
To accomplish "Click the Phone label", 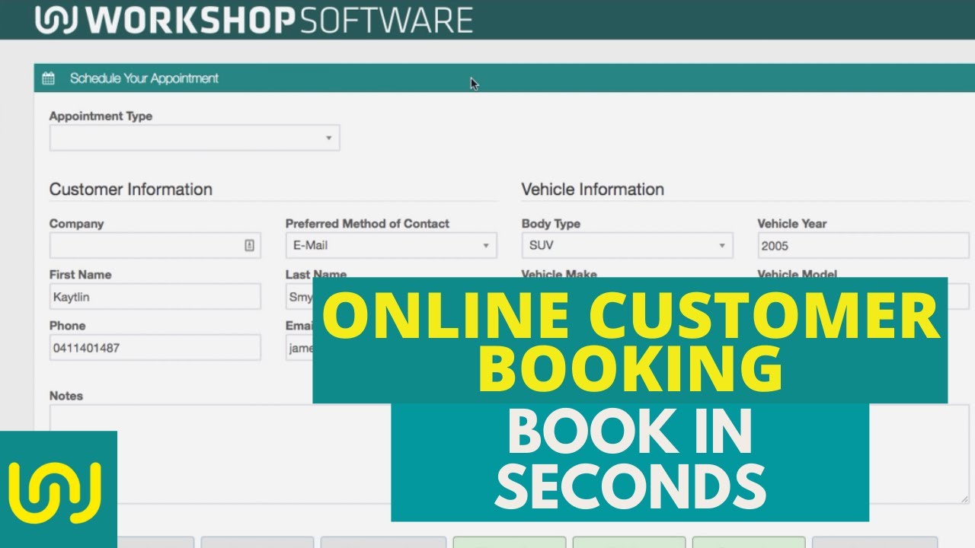I will pyautogui.click(x=67, y=326).
